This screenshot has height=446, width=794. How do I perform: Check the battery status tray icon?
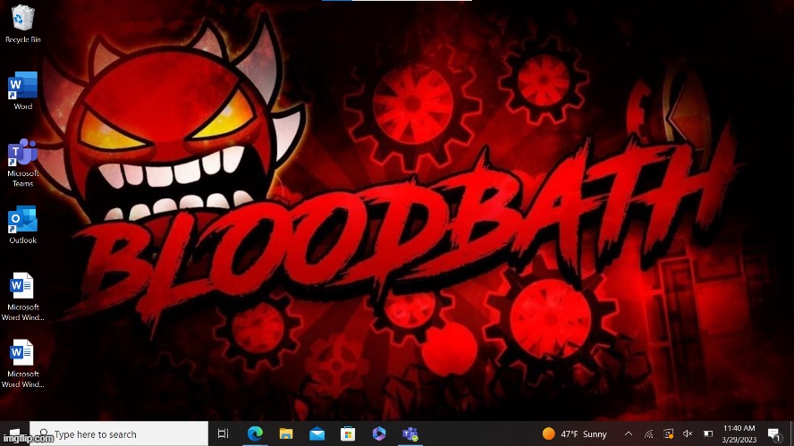point(707,433)
